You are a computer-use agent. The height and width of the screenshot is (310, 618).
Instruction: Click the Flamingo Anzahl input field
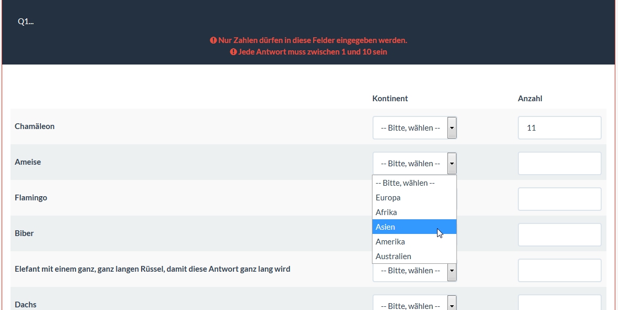tap(559, 199)
